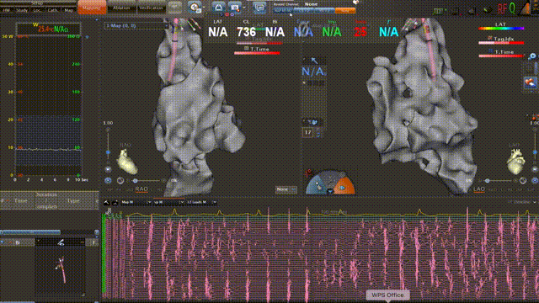Select the LAO view preset
This screenshot has width=539, height=303.
(479, 189)
